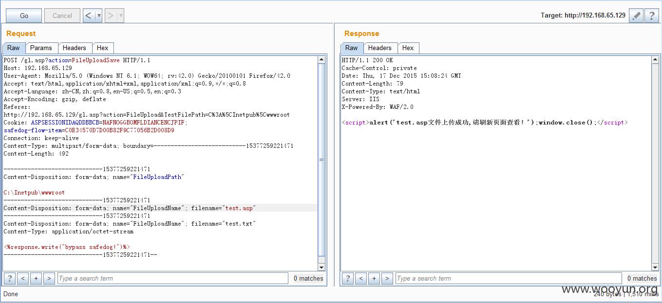Click the POST /gl.asp request line
The height and width of the screenshot is (303, 662).
click(77, 60)
